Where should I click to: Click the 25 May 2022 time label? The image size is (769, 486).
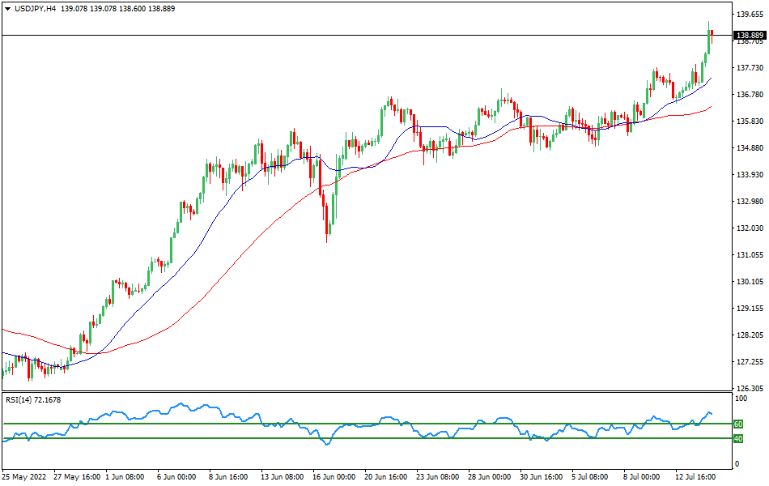pyautogui.click(x=23, y=478)
